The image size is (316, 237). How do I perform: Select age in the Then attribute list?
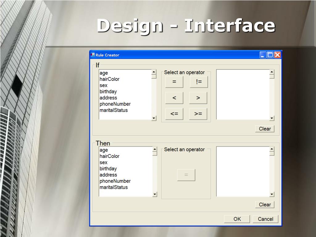104,150
